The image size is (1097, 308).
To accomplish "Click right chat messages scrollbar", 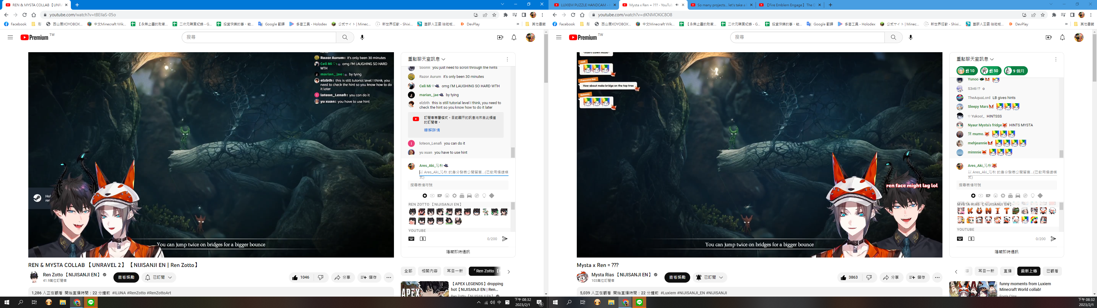I will coord(1061,154).
